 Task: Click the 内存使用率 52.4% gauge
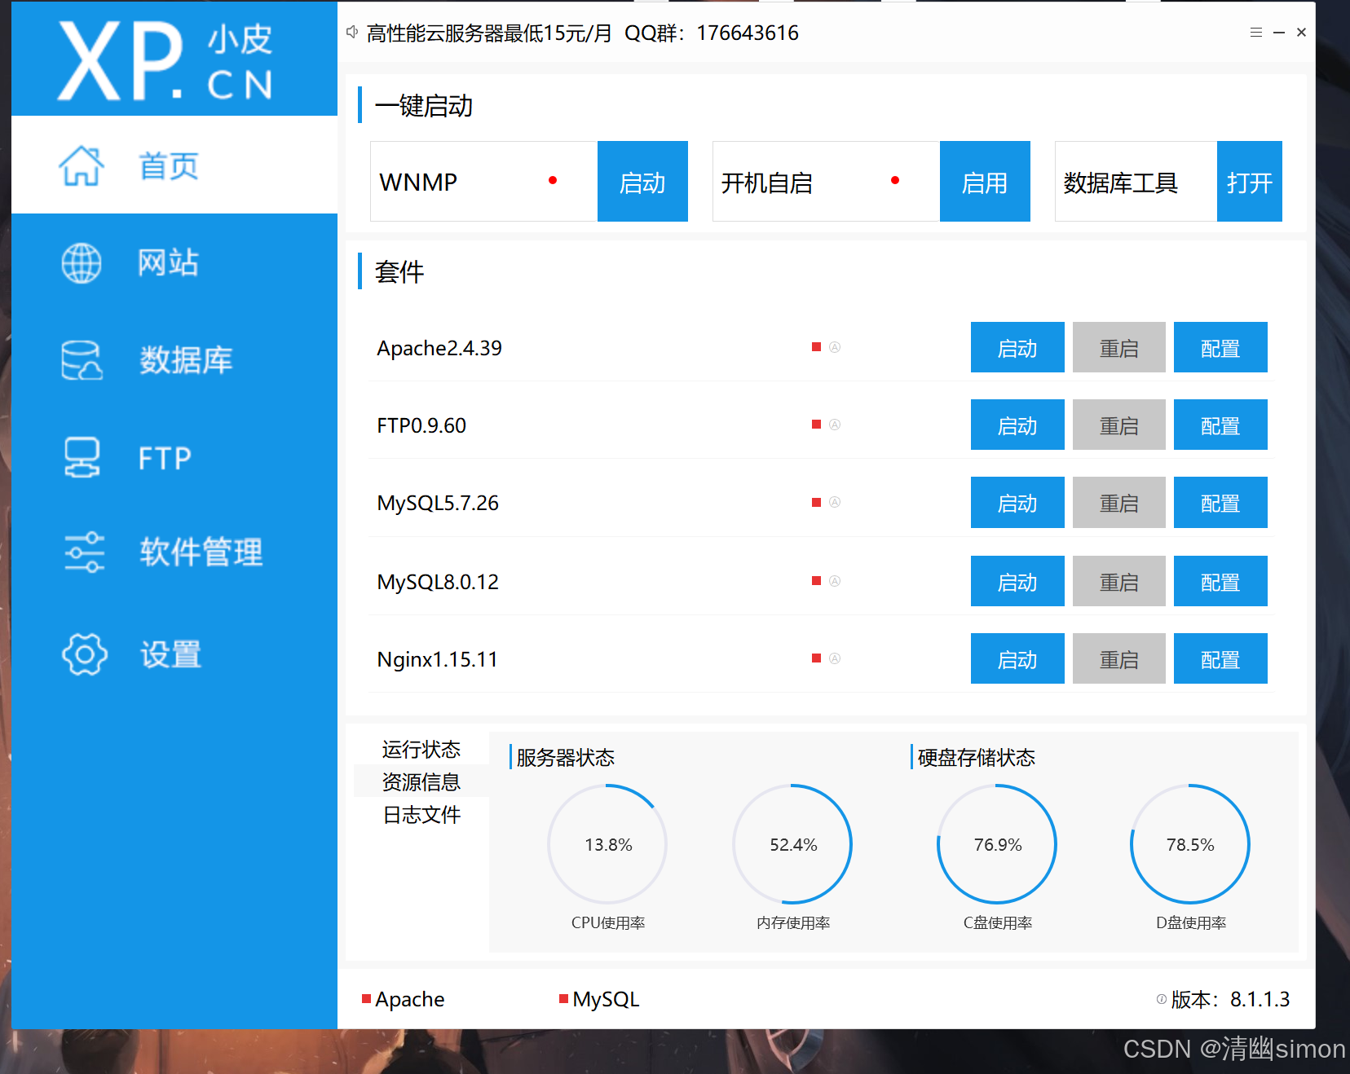pyautogui.click(x=792, y=844)
